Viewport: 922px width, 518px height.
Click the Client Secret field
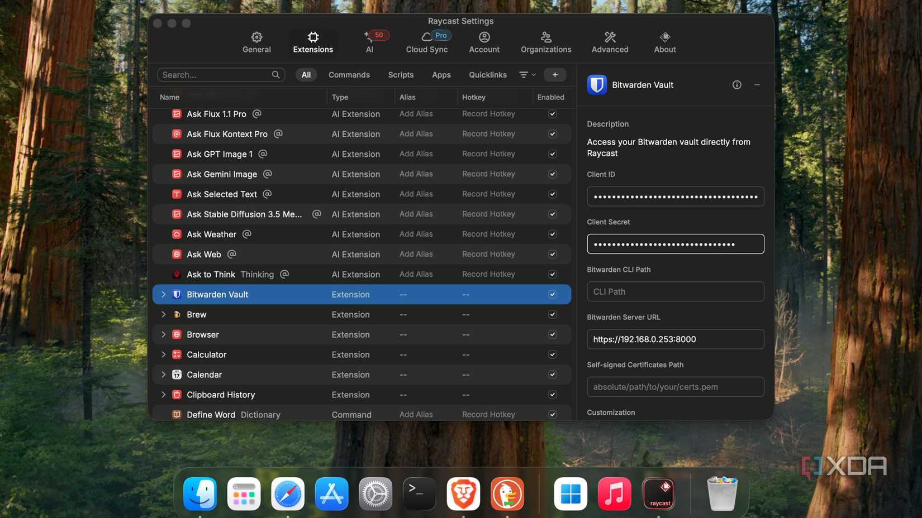[675, 244]
